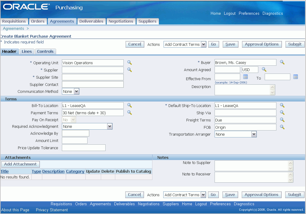Sort attachments by Description column
This screenshot has width=306, height=214.
53,171
